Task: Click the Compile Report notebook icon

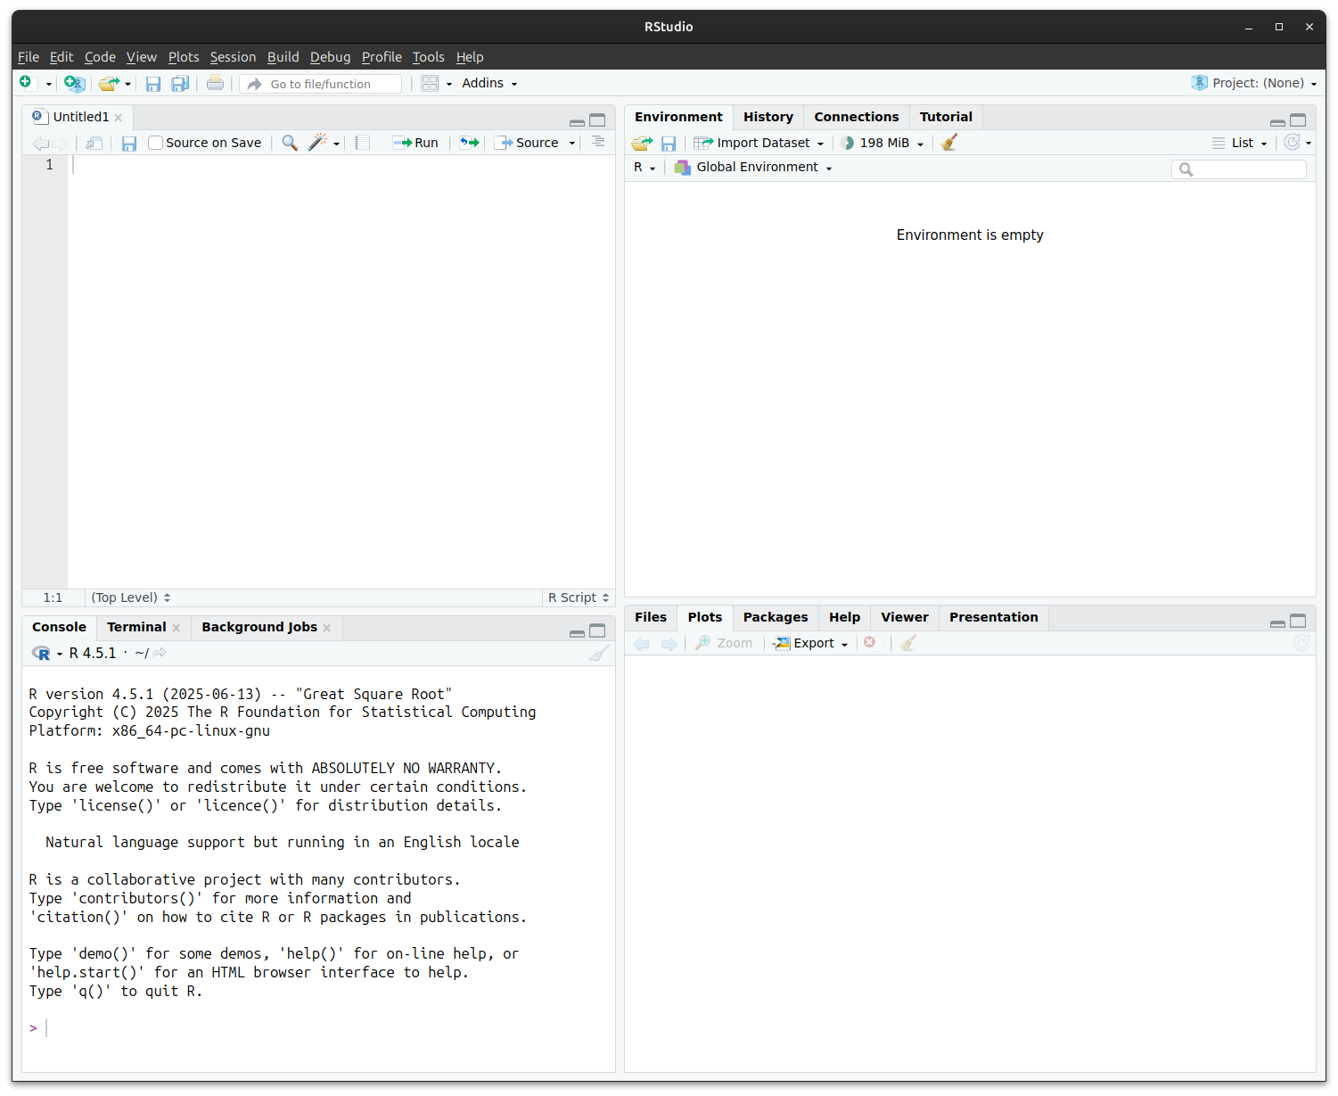Action: pos(363,143)
